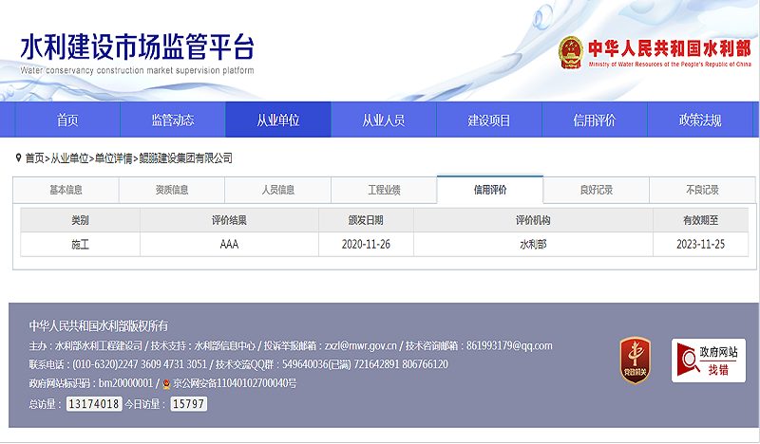Click the 政府网站标识码 bm20000001 text

(90, 383)
